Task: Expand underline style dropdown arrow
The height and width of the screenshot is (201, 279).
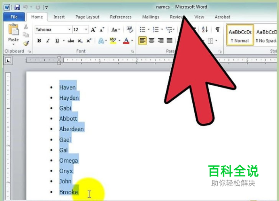Action: pos(64,41)
